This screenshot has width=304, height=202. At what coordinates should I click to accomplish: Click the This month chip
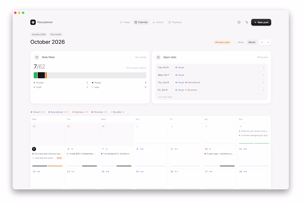(56, 34)
